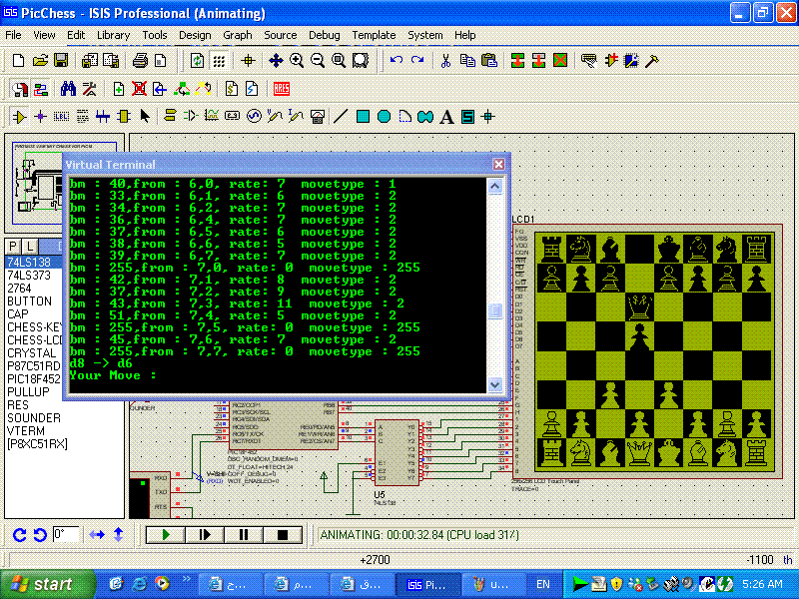
Task: Select CRYSTAL in the device list
Action: pyautogui.click(x=34, y=353)
